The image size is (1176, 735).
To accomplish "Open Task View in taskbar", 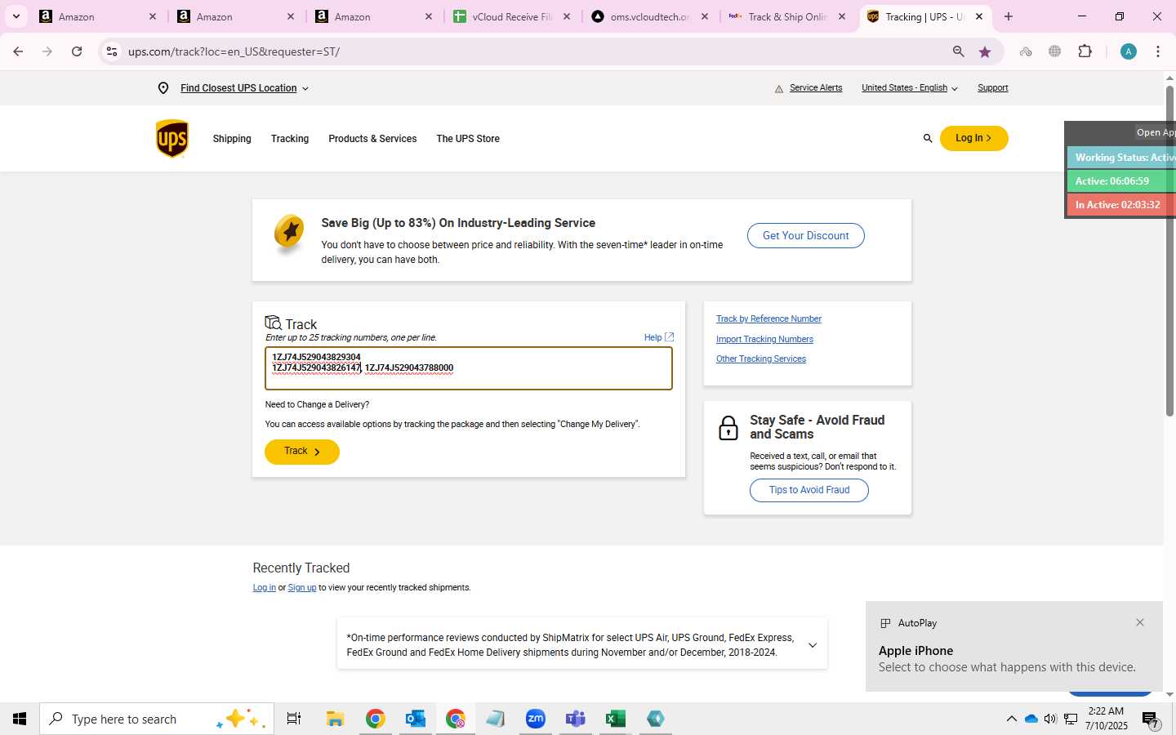I will 294,719.
